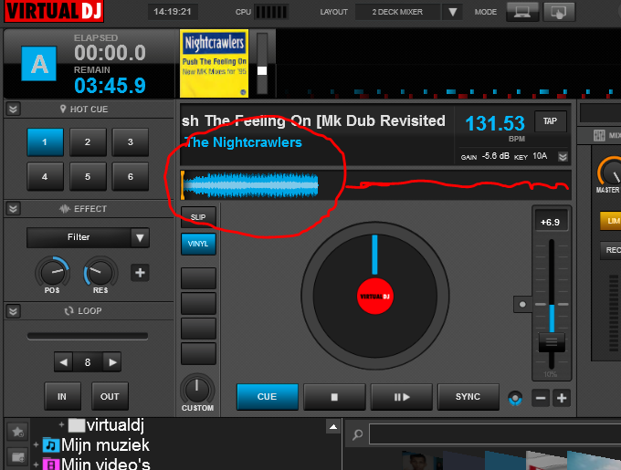Open the layout dropdown arrow
Screen dimensions: 621x470
click(452, 12)
